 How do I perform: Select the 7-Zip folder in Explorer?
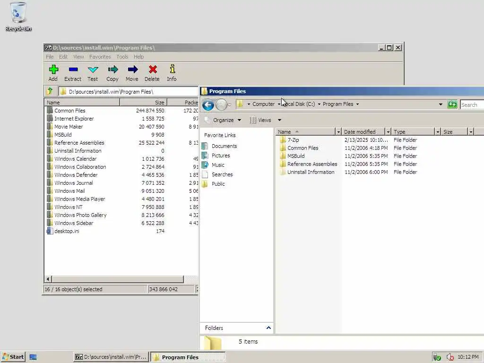point(293,140)
